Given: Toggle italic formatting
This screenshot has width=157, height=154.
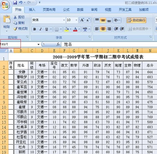Looking at the screenshot, I should 40,29.
